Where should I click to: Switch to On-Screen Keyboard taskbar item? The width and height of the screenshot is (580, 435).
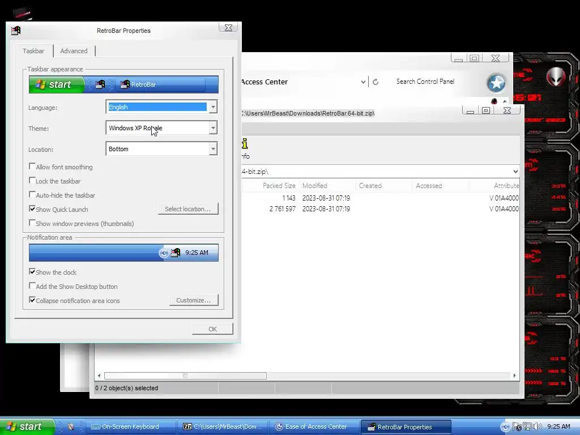coord(130,427)
